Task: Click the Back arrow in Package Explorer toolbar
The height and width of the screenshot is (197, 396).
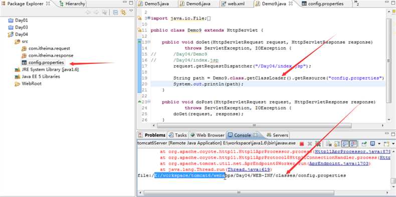Action: pos(88,12)
